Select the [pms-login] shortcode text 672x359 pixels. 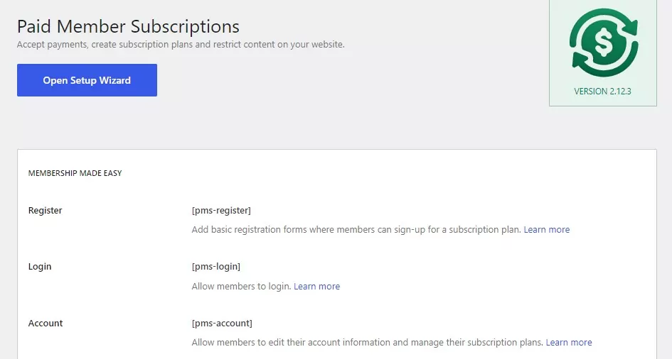point(216,267)
